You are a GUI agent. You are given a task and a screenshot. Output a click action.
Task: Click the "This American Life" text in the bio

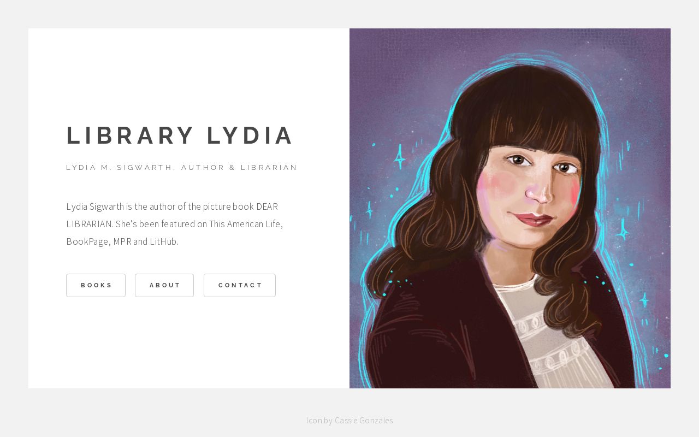click(x=245, y=224)
